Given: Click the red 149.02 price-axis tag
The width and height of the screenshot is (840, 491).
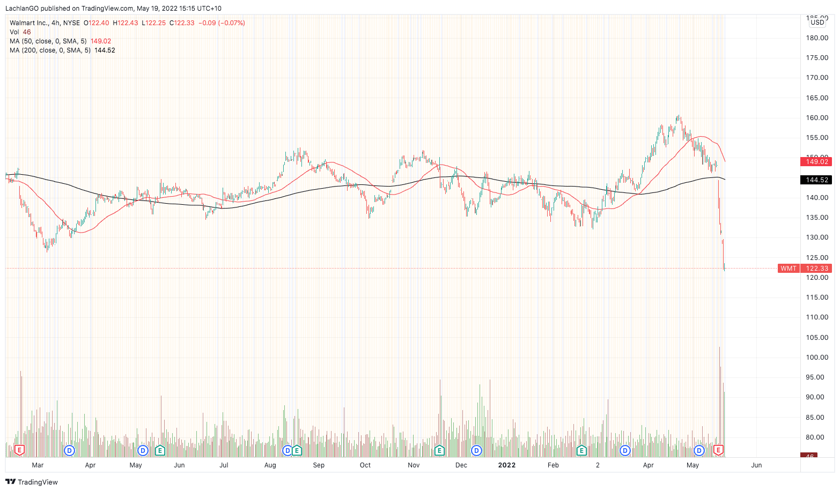Looking at the screenshot, I should pos(816,161).
